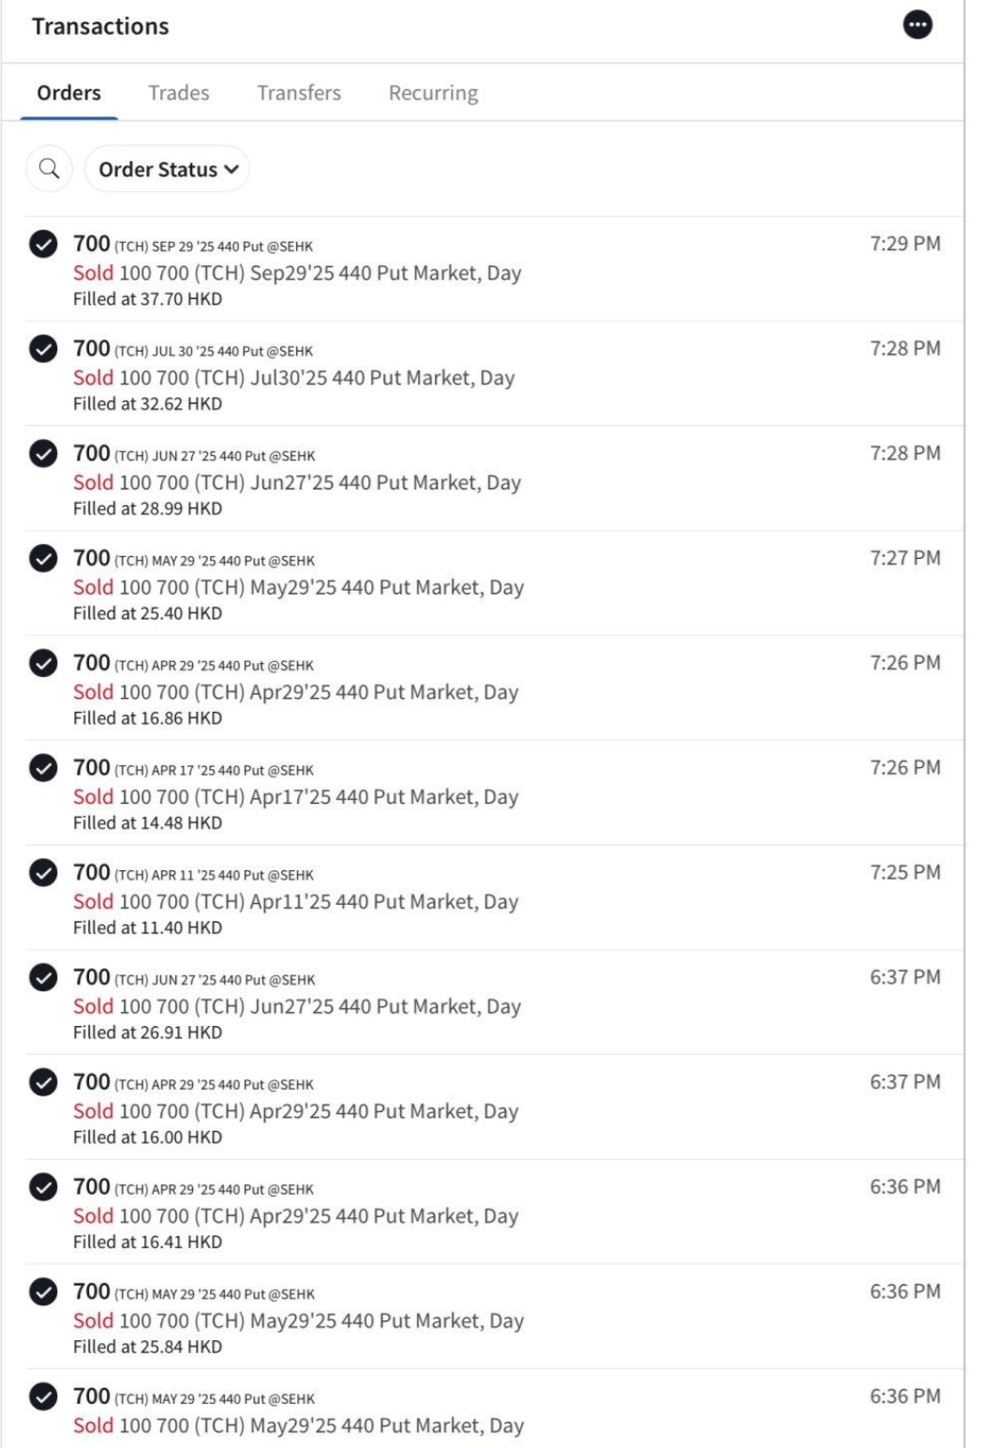
Task: Click the Order Status chevron arrow
Action: click(231, 170)
